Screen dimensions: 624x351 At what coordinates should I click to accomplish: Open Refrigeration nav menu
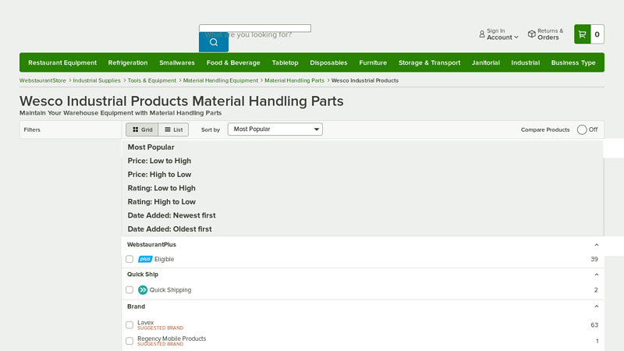tap(128, 63)
